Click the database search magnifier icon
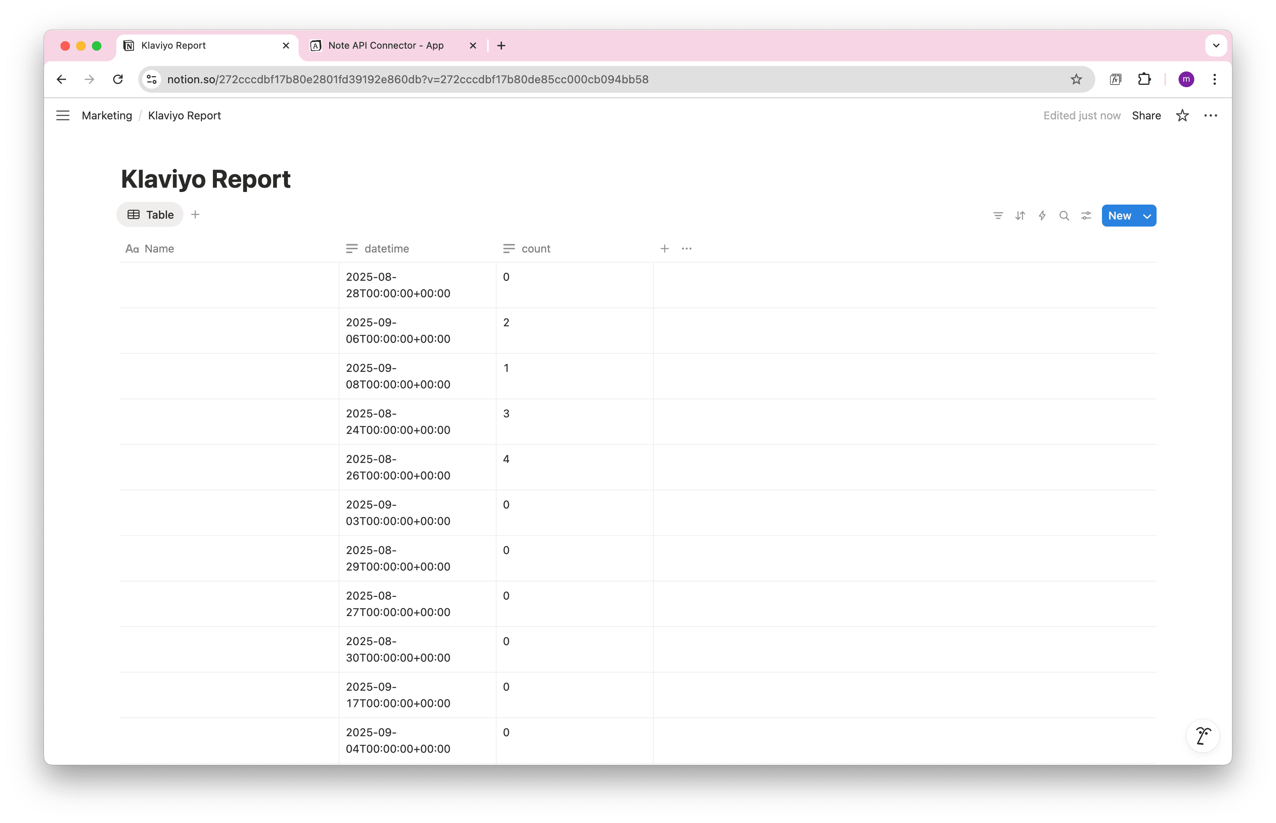 [1064, 215]
